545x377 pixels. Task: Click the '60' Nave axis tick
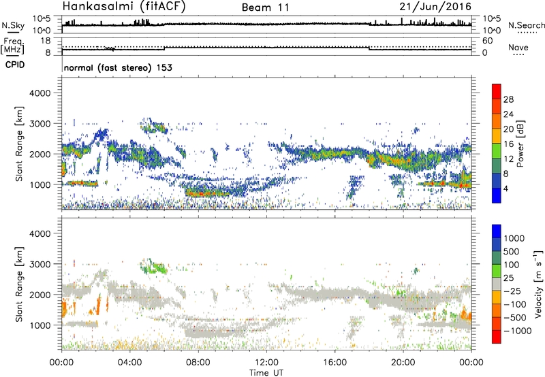click(x=487, y=40)
